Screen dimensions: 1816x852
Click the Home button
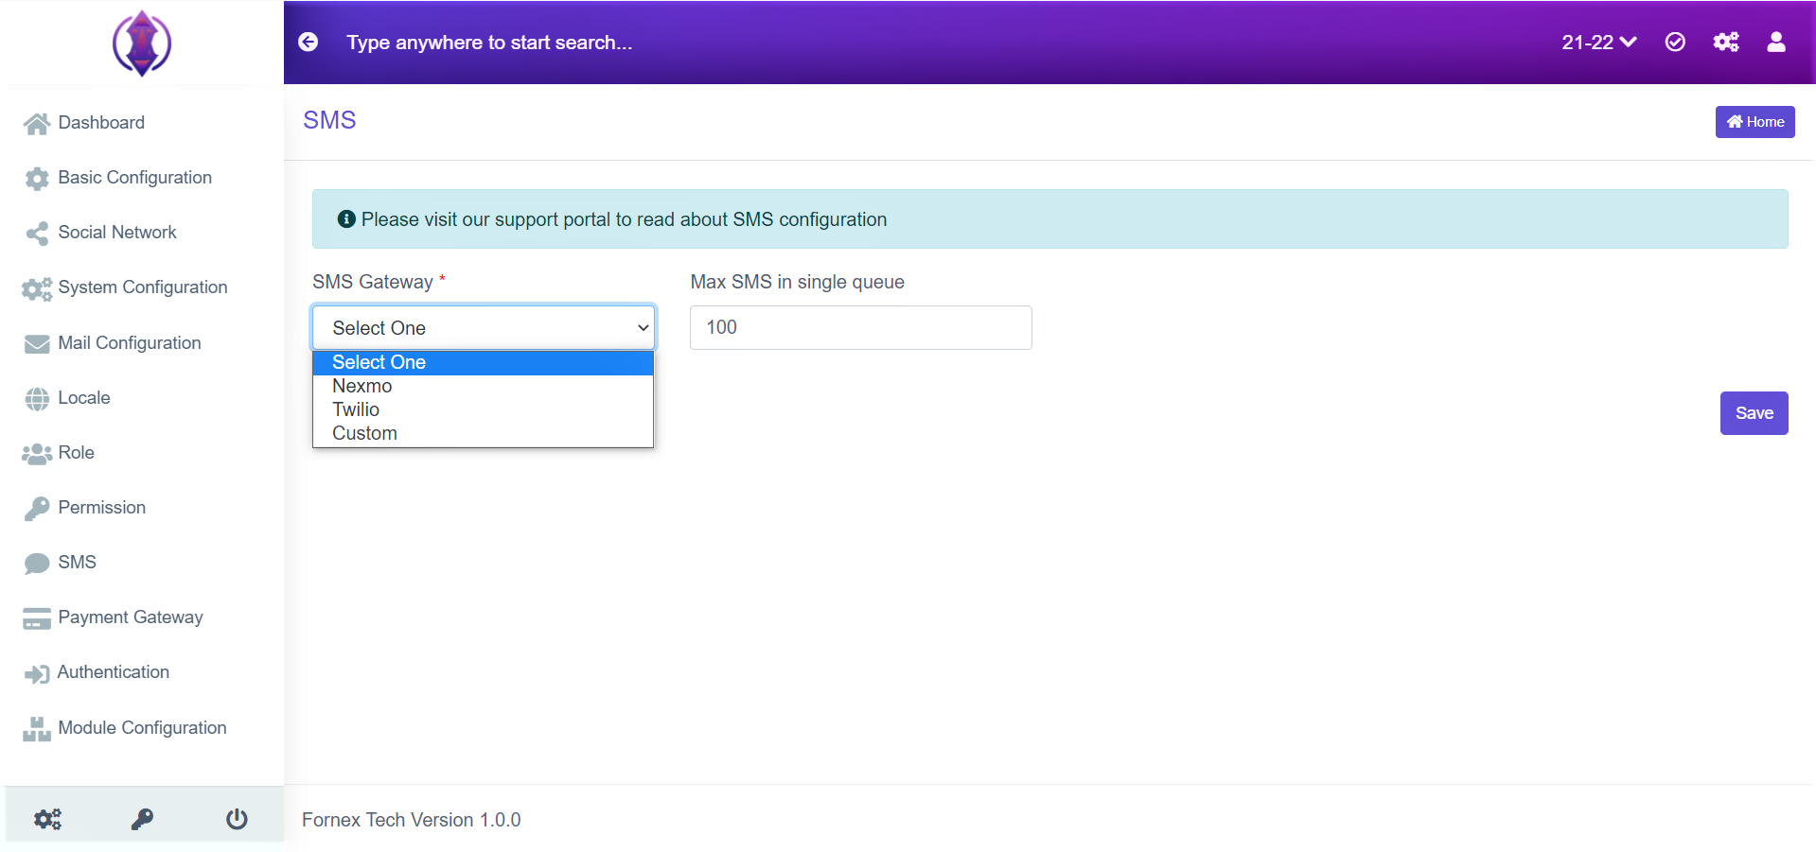[x=1754, y=122]
